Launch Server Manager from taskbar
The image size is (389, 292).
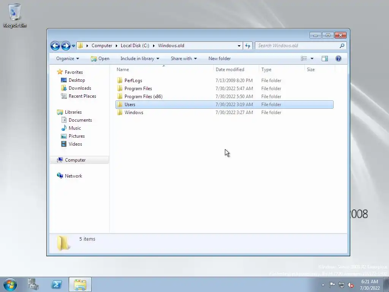33,284
